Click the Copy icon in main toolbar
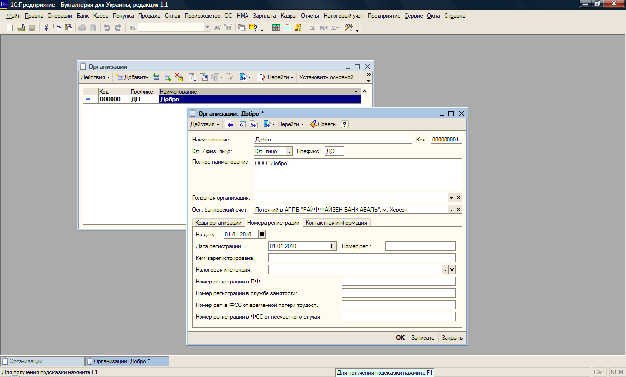This screenshot has width=626, height=377. coord(57,28)
